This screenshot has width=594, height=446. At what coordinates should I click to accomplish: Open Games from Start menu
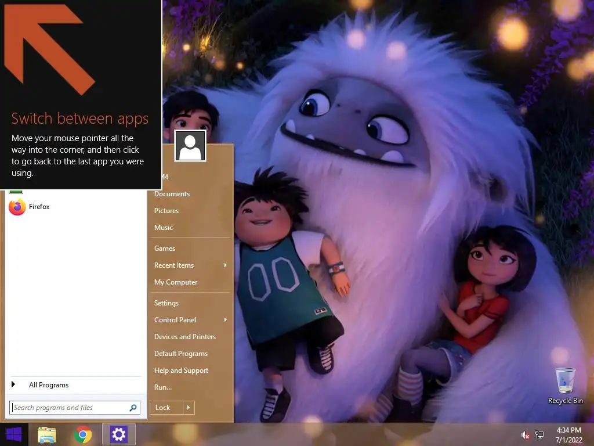(165, 249)
